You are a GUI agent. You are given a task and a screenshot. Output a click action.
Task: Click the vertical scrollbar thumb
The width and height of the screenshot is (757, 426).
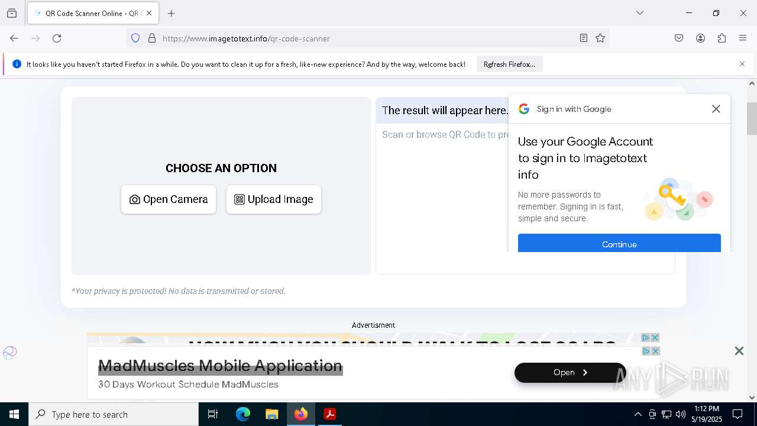tap(752, 118)
